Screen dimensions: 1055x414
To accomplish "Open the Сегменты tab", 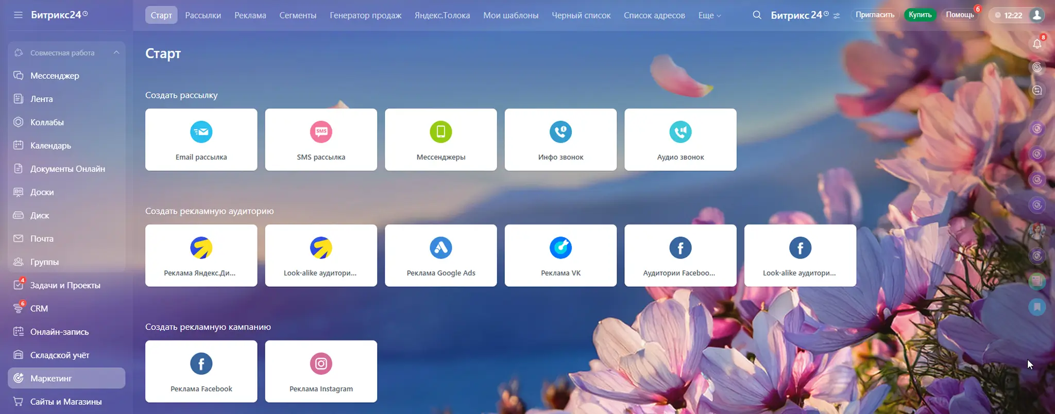I will click(x=298, y=15).
